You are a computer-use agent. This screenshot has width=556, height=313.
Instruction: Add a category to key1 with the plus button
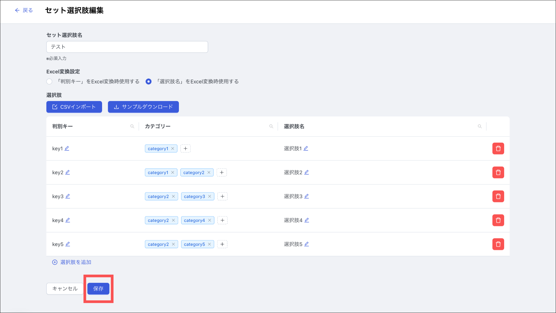[185, 149]
